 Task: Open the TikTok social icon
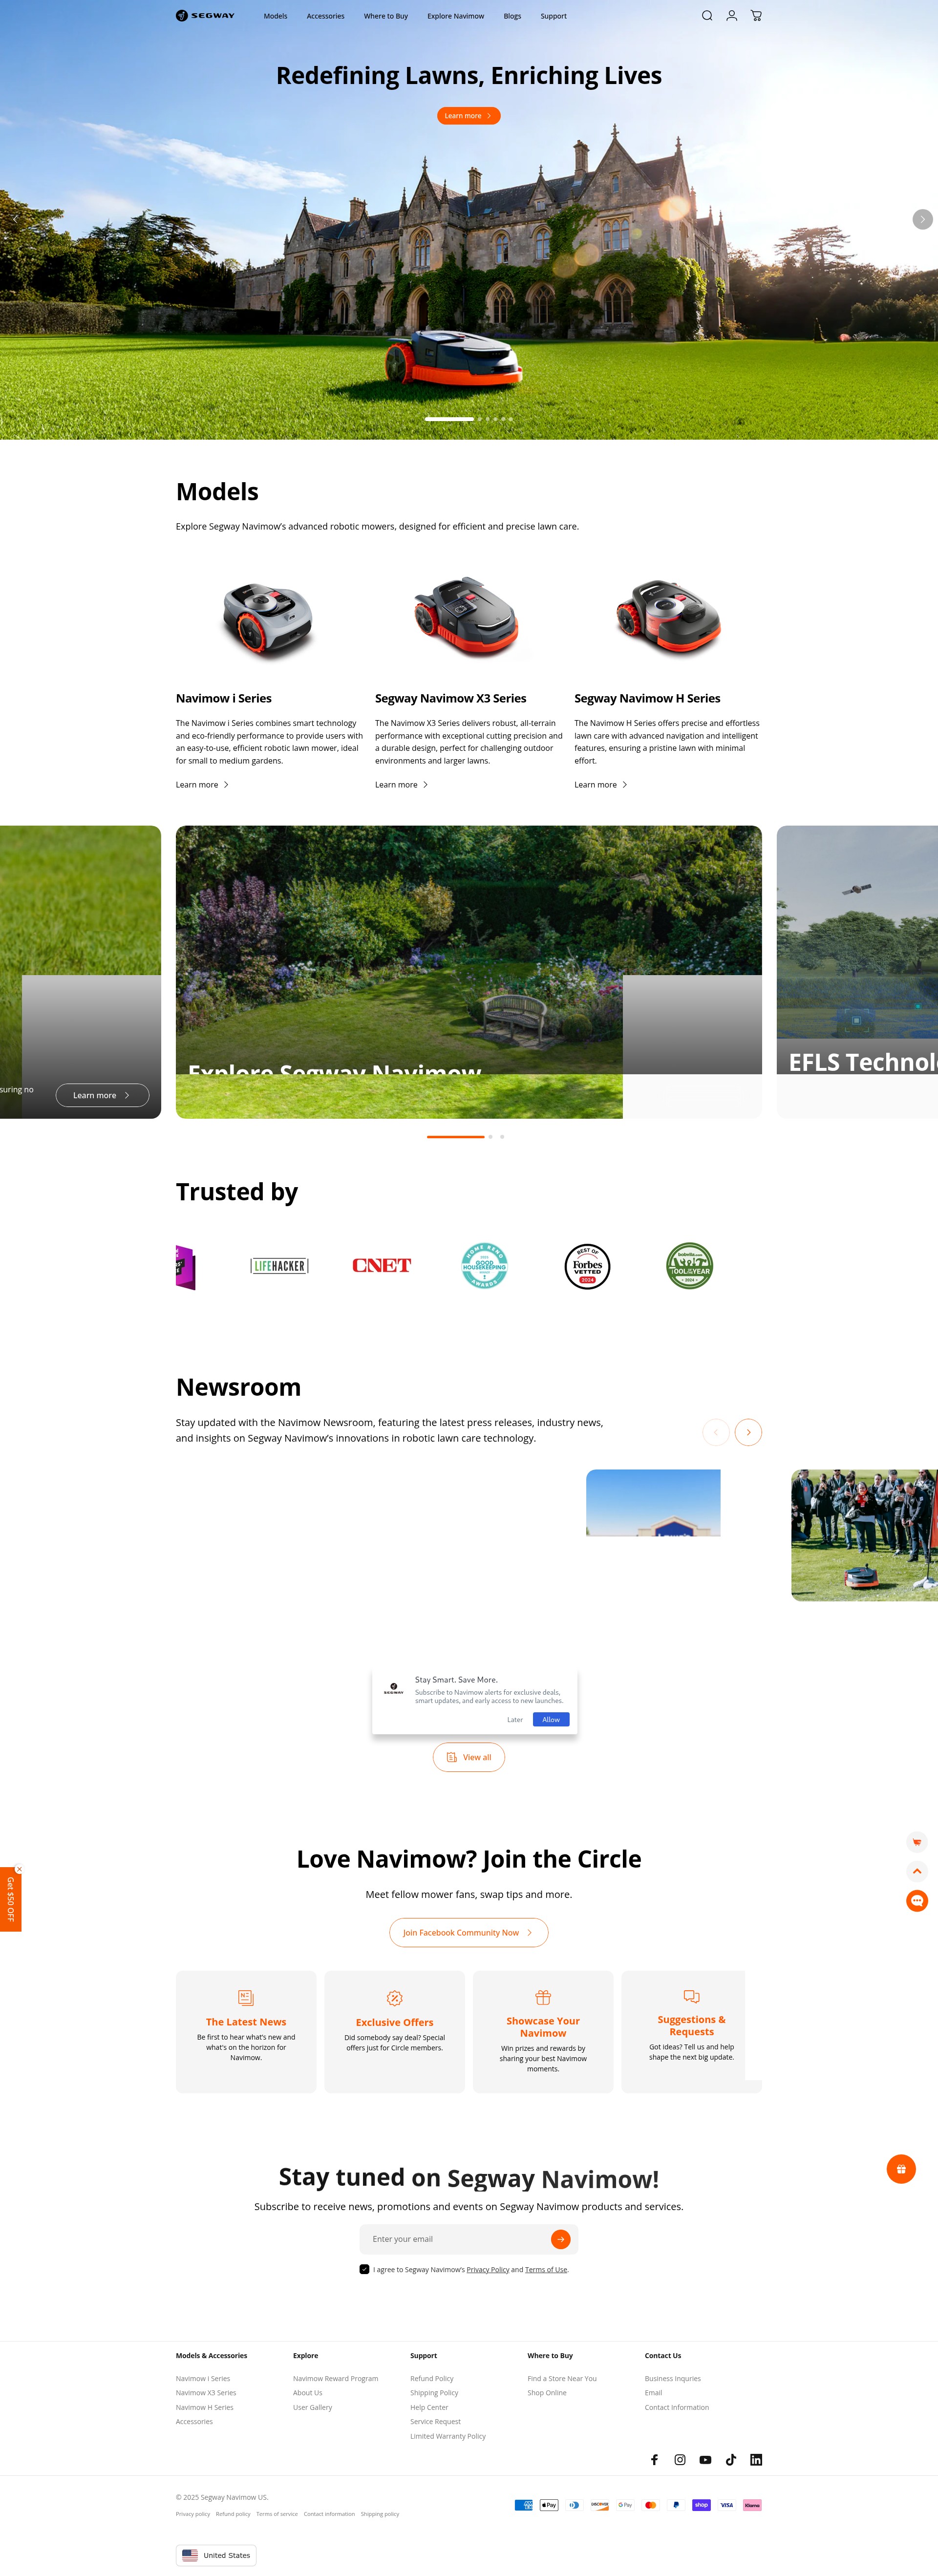point(731,2459)
